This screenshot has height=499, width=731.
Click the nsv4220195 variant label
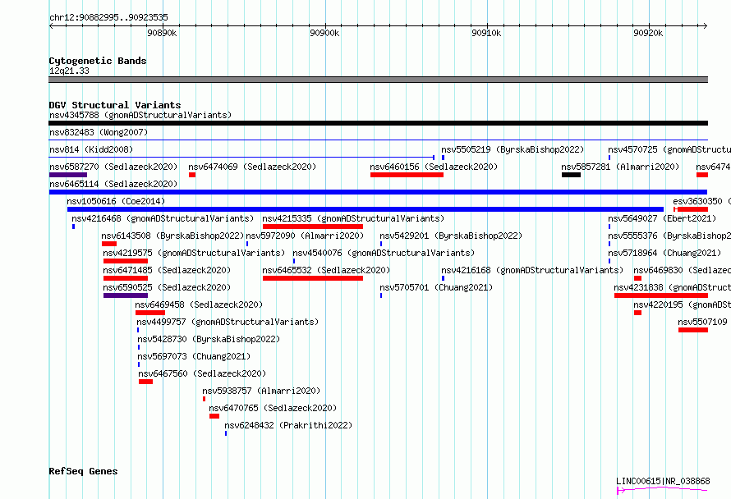pos(682,304)
